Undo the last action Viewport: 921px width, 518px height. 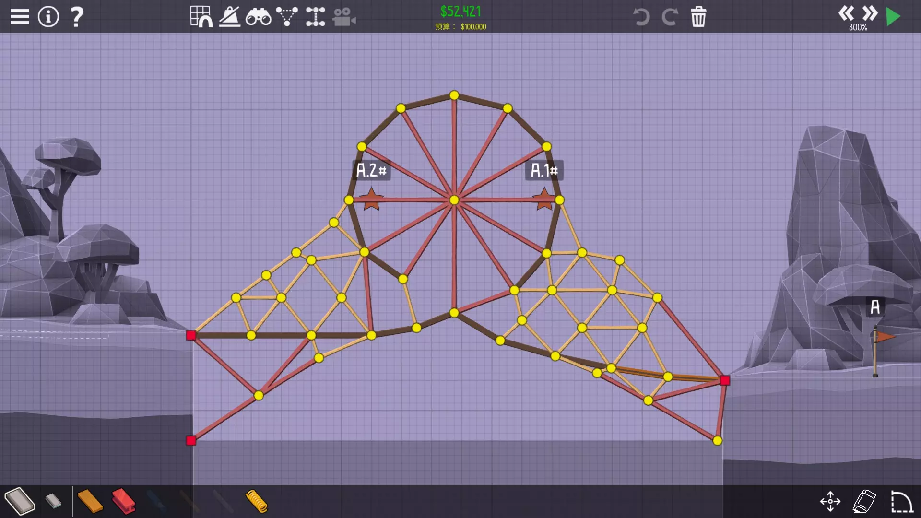tap(641, 17)
